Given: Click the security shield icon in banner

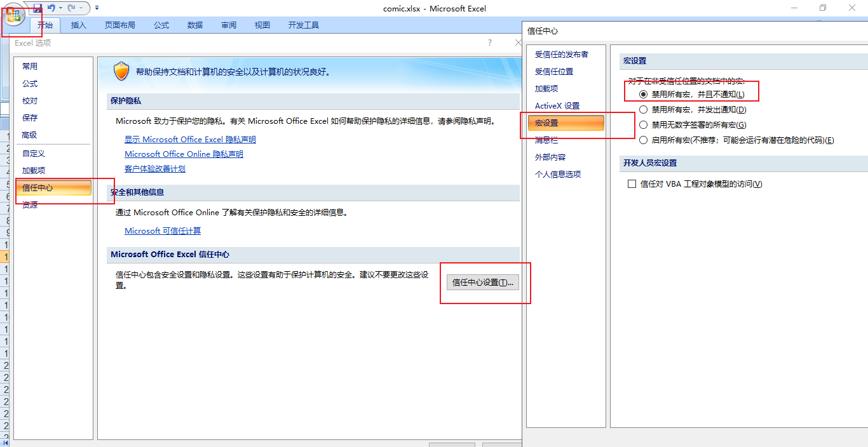Looking at the screenshot, I should click(x=121, y=72).
